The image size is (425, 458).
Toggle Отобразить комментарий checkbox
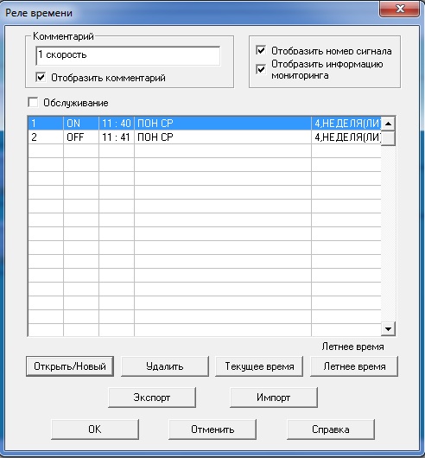pos(41,78)
